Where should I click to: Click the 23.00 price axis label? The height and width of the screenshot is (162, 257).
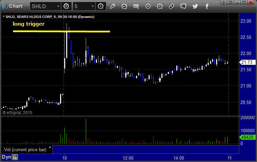pos(246,21)
